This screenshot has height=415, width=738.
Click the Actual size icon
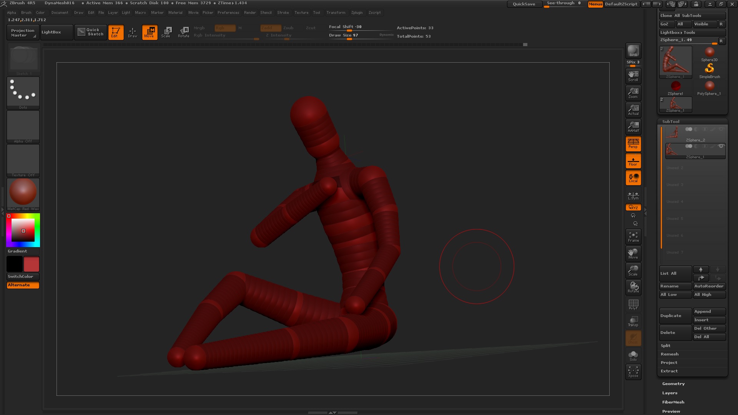[x=633, y=110]
